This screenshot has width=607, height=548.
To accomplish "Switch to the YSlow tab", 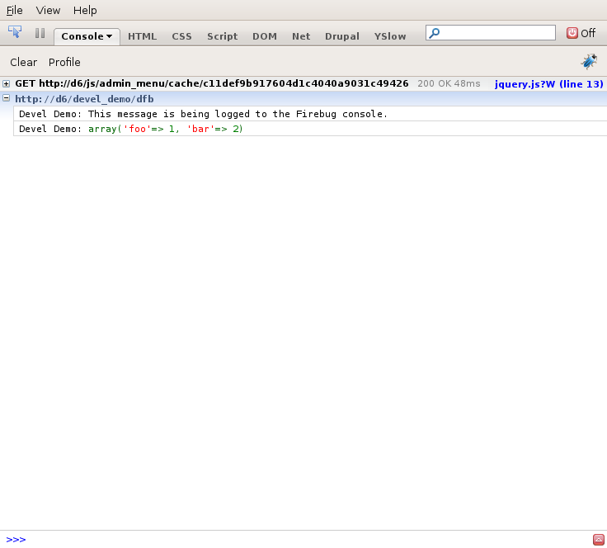I will tap(390, 36).
